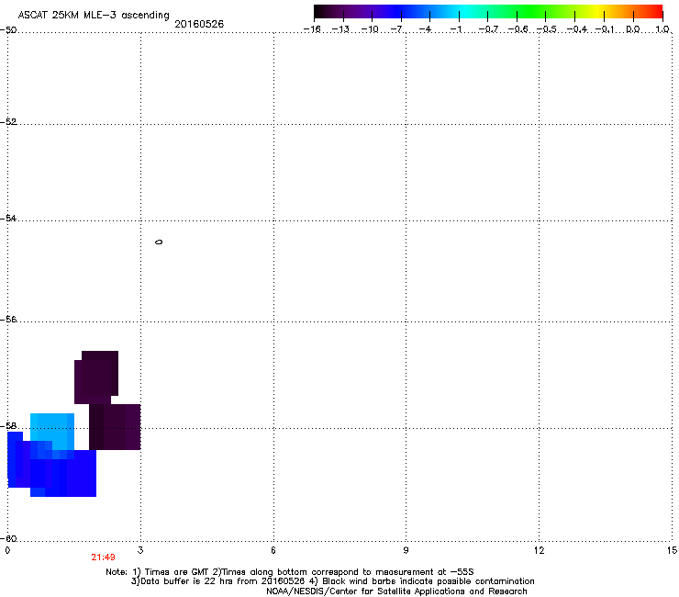Click the color bar label -10
Image resolution: width=679 pixels, height=597 pixels.
tap(370, 29)
